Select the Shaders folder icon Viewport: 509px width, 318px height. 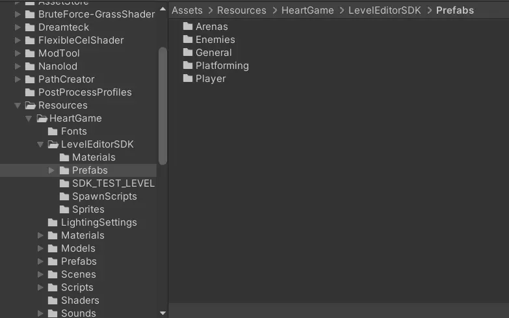(x=53, y=300)
